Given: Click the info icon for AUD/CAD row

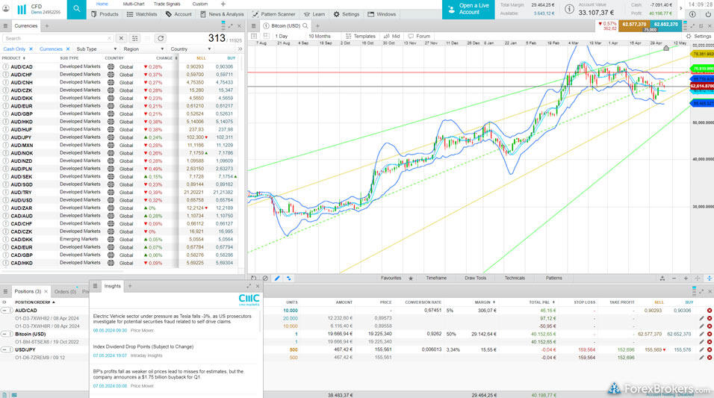Looking at the screenshot, I should [6, 66].
